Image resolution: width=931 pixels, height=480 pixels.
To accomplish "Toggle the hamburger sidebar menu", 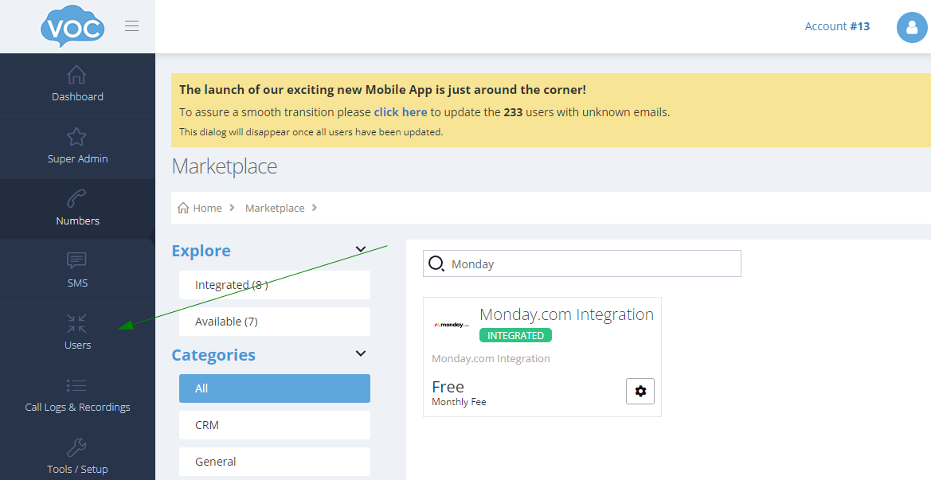I will (132, 26).
